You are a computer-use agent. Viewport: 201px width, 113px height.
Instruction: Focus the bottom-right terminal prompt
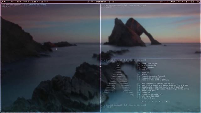106,107
